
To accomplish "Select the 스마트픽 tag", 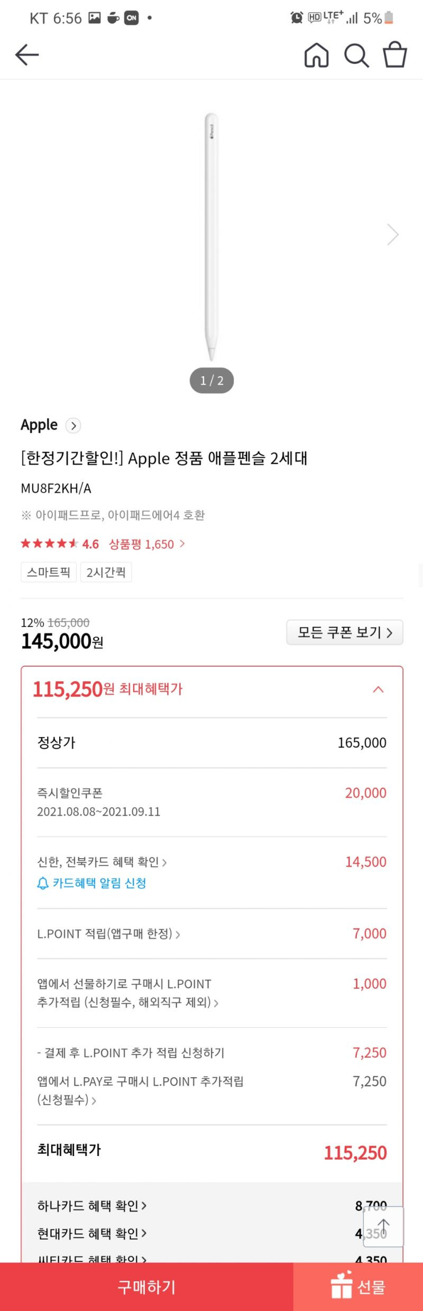I will (x=49, y=572).
